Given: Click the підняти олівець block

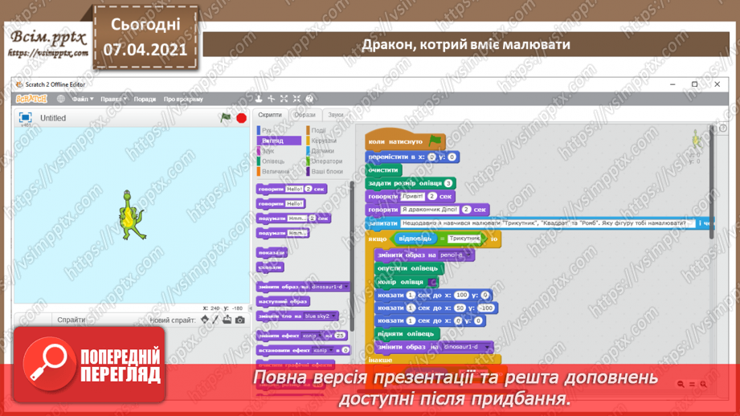Looking at the screenshot, I should click(406, 334).
